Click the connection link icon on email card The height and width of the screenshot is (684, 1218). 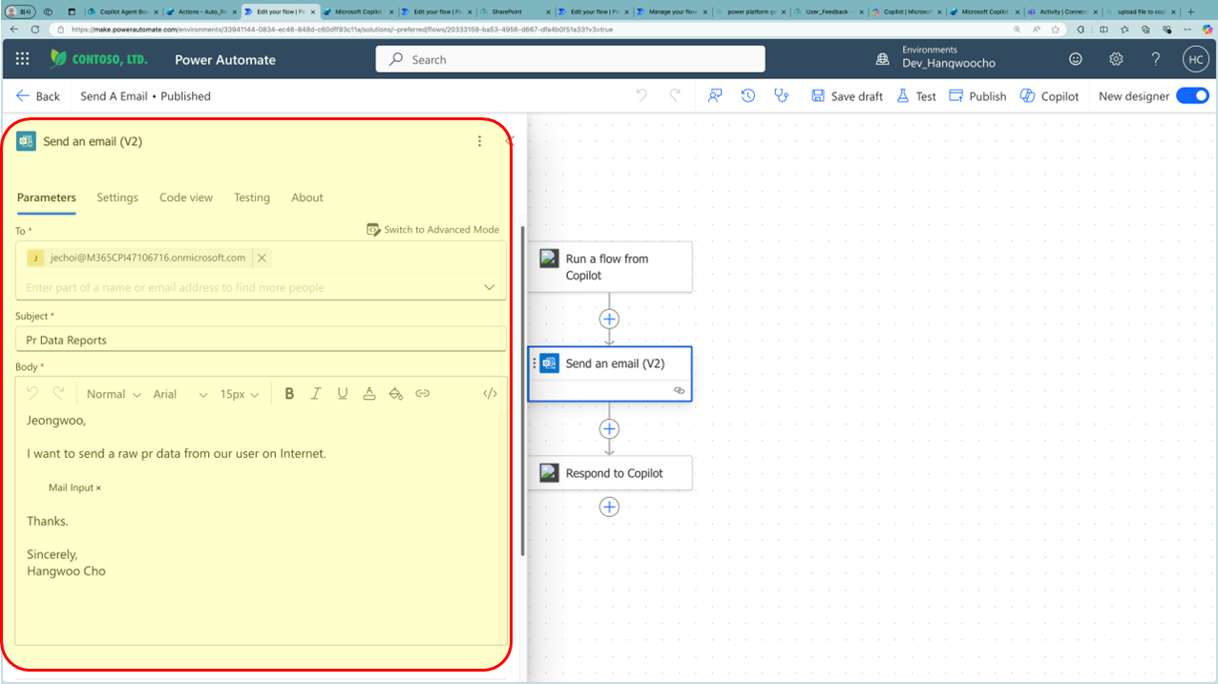click(x=680, y=390)
